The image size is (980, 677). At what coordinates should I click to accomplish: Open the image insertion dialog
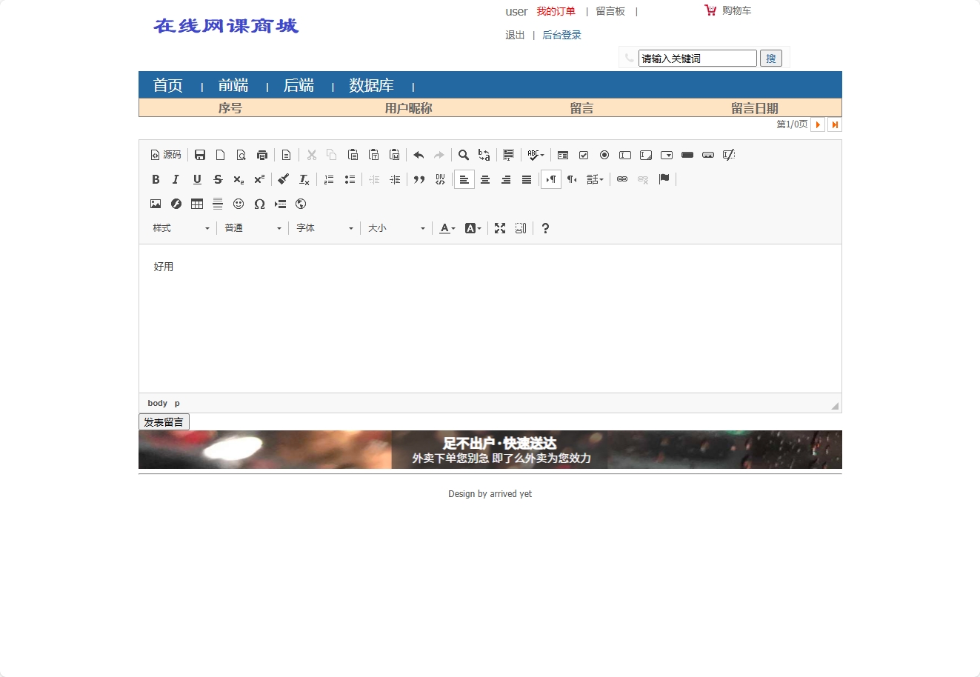pos(156,204)
